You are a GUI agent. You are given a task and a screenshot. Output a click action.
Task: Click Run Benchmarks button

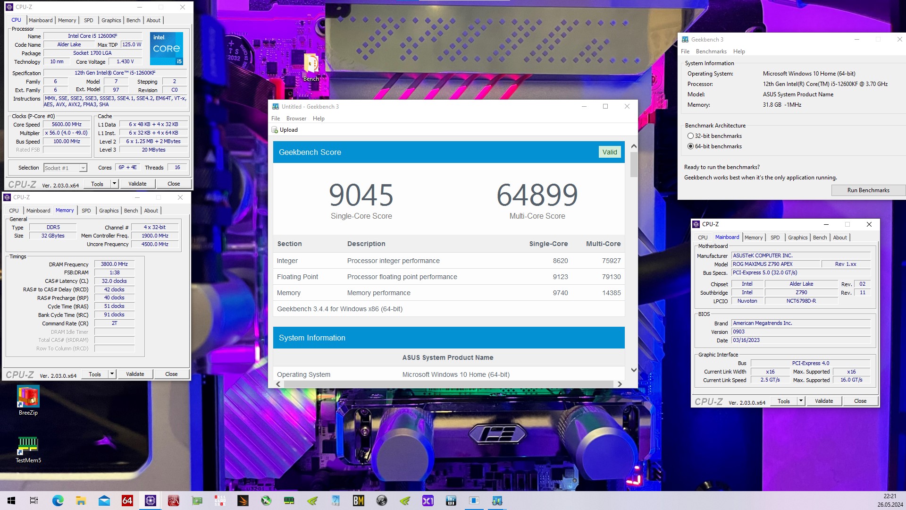pyautogui.click(x=868, y=190)
